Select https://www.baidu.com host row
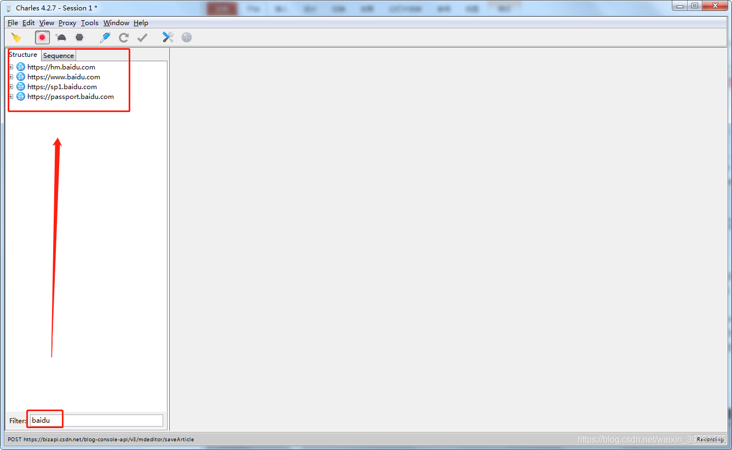This screenshot has height=450, width=732. [64, 77]
